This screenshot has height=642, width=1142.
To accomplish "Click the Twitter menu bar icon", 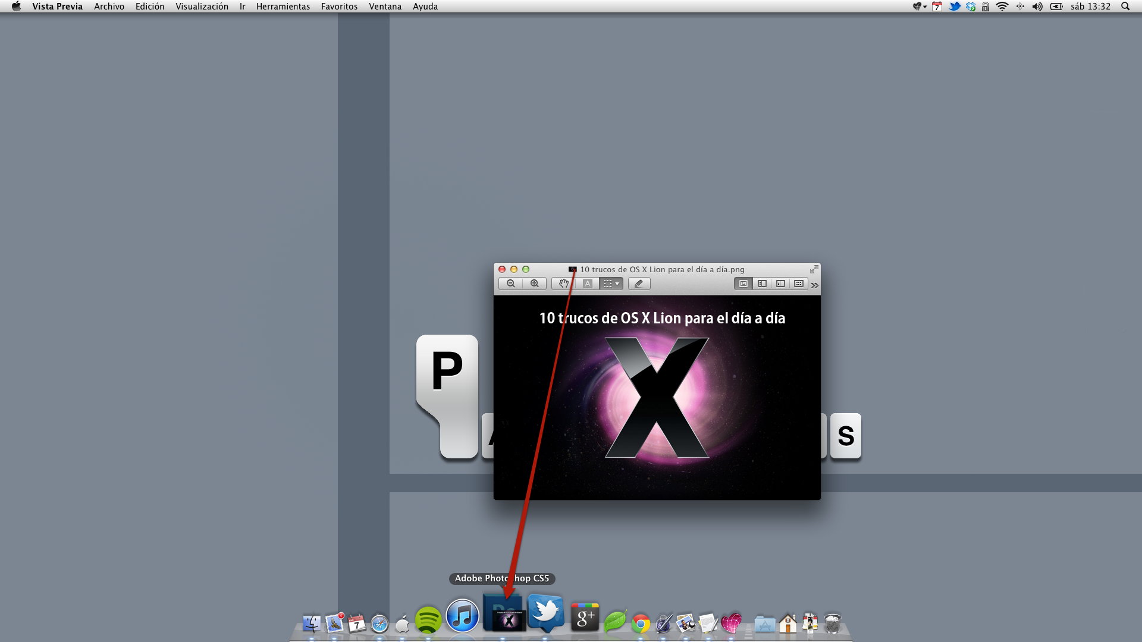I will 955,7.
